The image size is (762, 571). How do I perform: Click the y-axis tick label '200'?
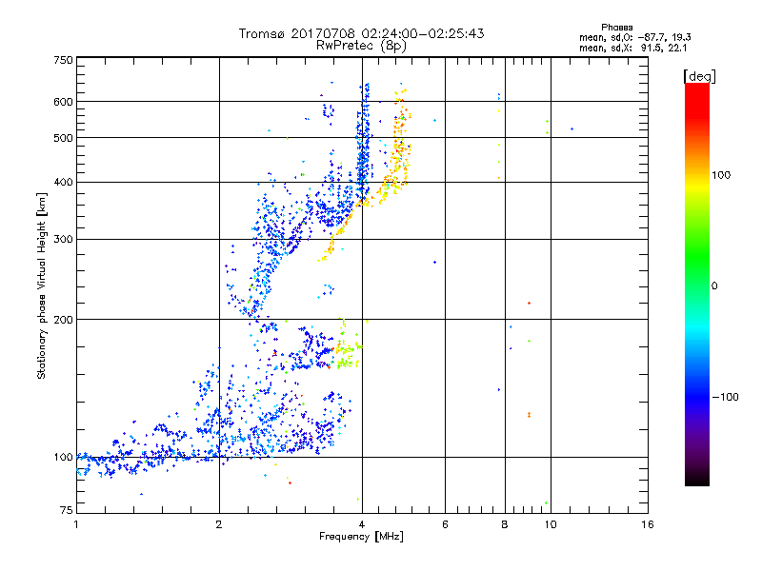pyautogui.click(x=63, y=320)
